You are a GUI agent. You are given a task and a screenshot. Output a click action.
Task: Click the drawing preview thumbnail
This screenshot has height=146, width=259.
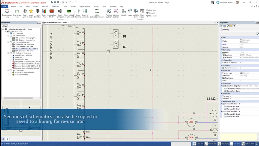point(21,118)
